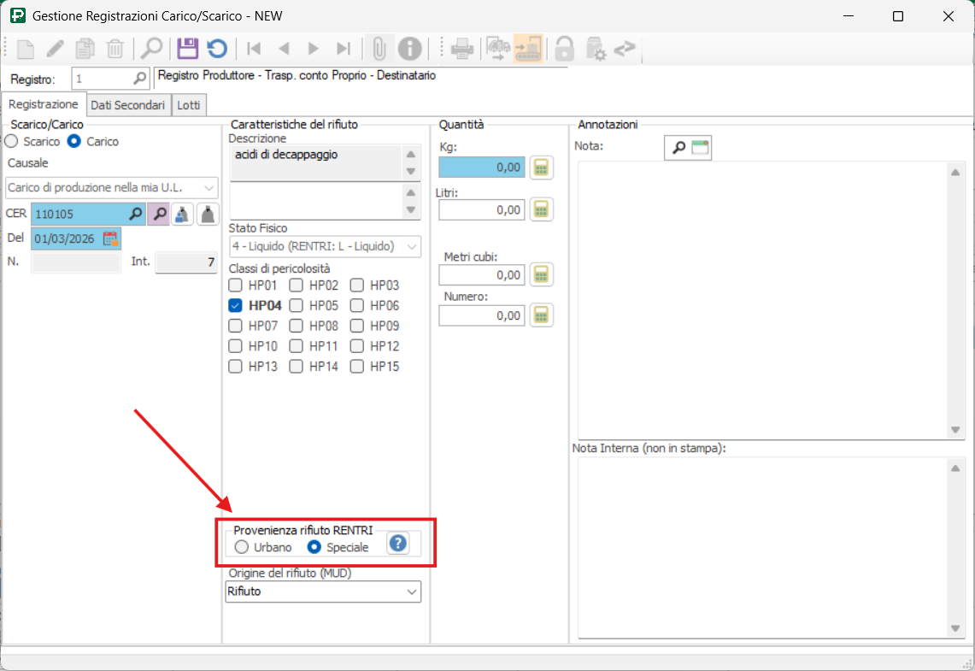
Task: Open the calculator for the Numero field
Action: click(x=541, y=315)
